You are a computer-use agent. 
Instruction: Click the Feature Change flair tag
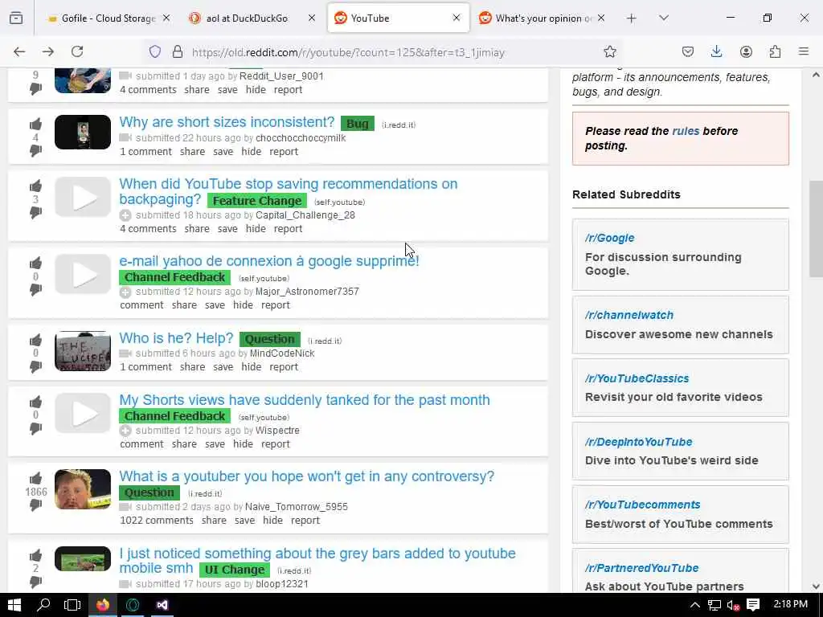tap(257, 201)
